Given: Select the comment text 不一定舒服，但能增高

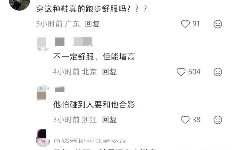Looking at the screenshot, I should pos(94,57).
